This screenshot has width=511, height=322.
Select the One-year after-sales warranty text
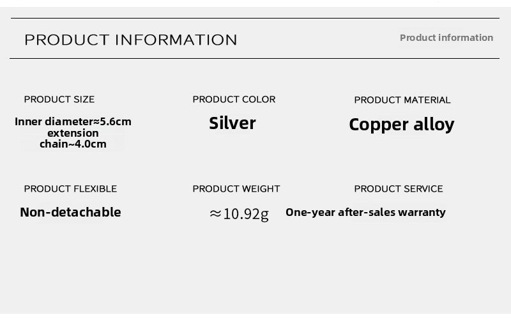365,212
